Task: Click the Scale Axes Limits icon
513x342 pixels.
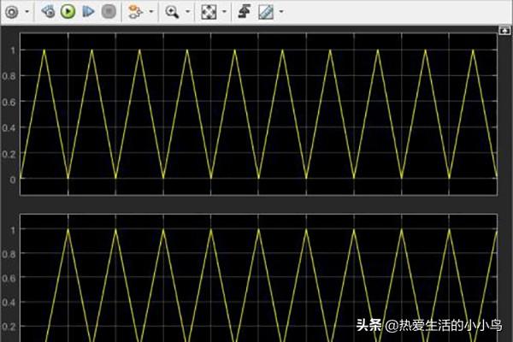Action: click(208, 12)
